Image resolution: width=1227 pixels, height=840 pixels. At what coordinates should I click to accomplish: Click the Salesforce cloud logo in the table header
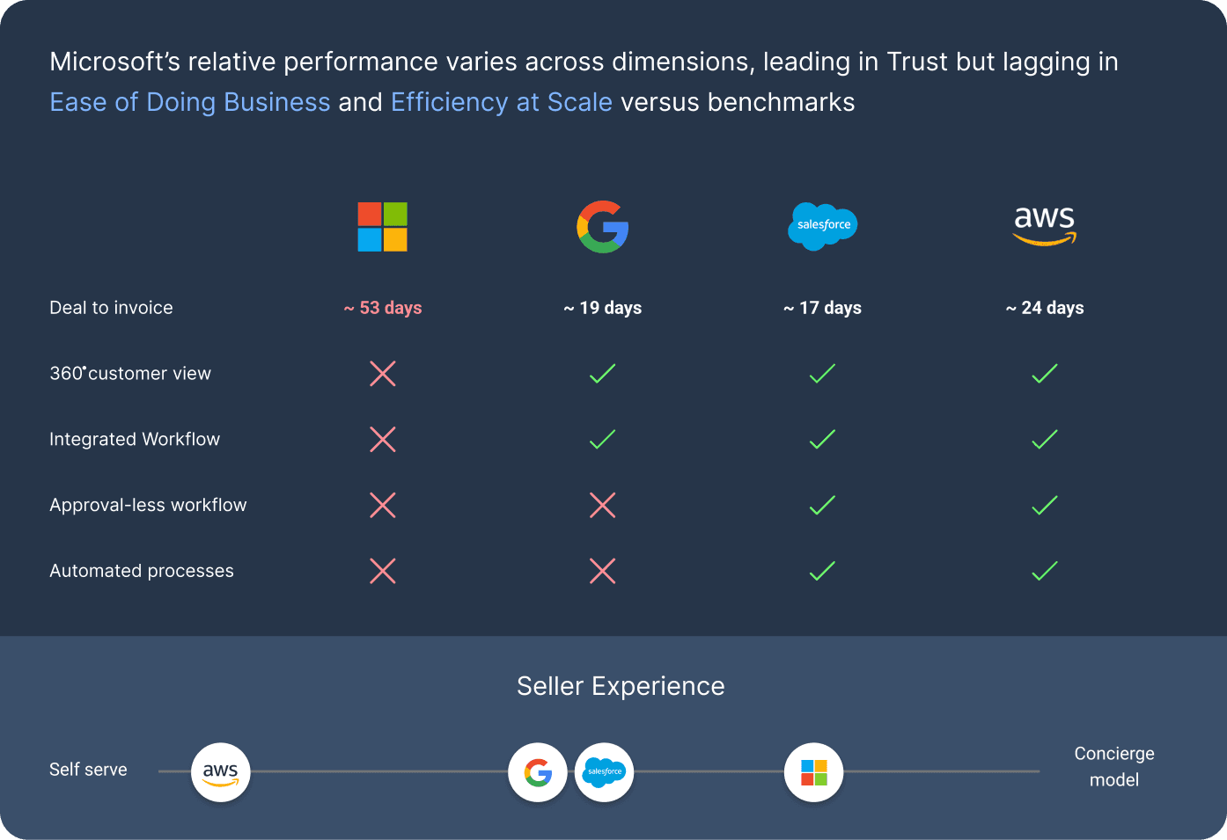click(x=822, y=226)
